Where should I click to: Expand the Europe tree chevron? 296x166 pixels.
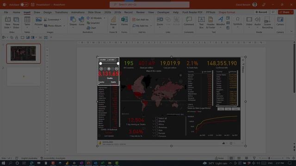pos(154,133)
